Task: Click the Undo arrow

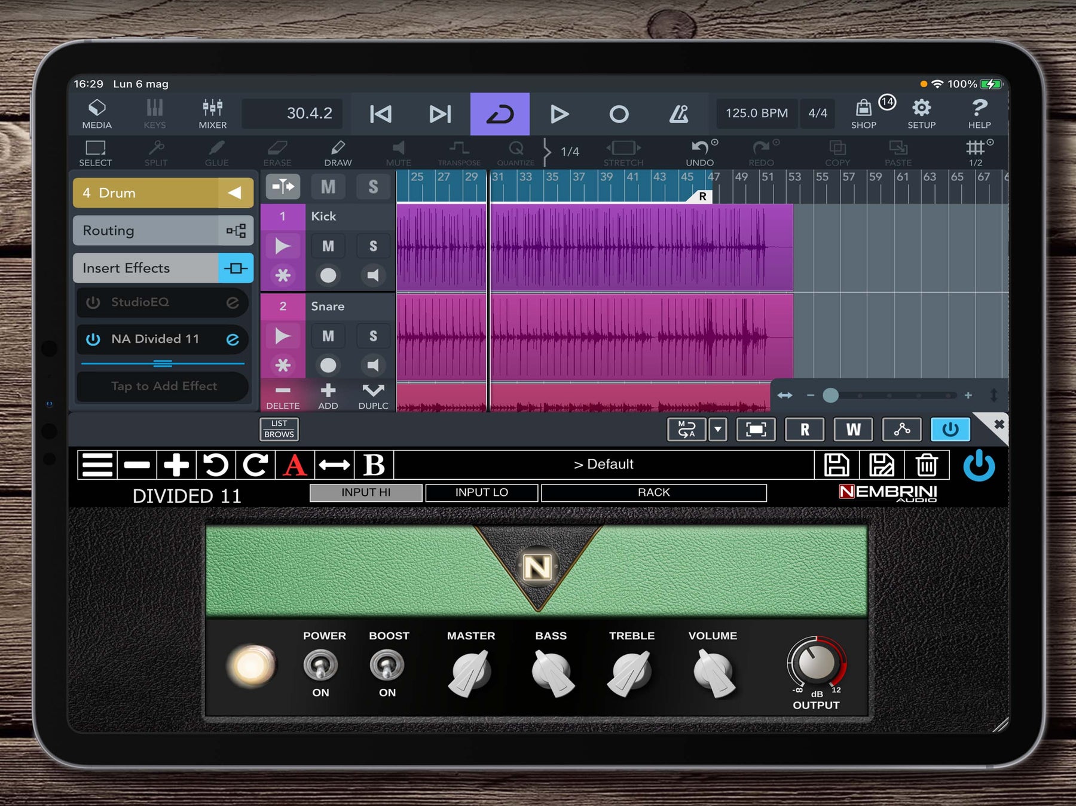Action: (699, 153)
